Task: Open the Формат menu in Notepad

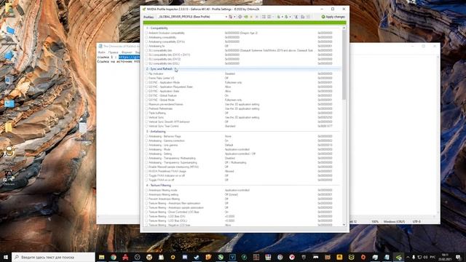Action: coord(127,52)
